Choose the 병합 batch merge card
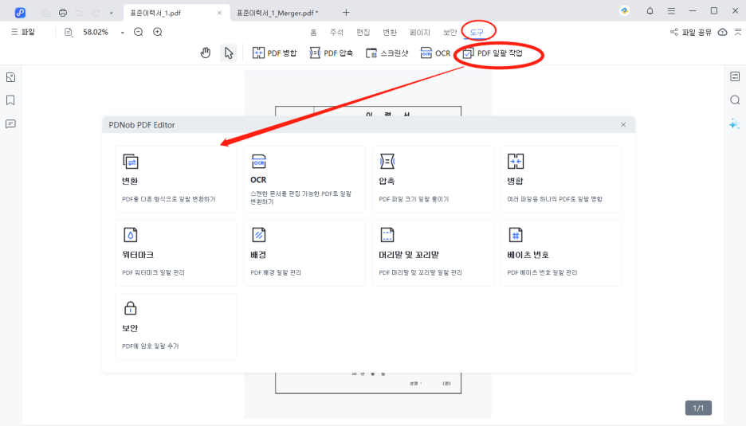The image size is (746, 426). coord(561,179)
